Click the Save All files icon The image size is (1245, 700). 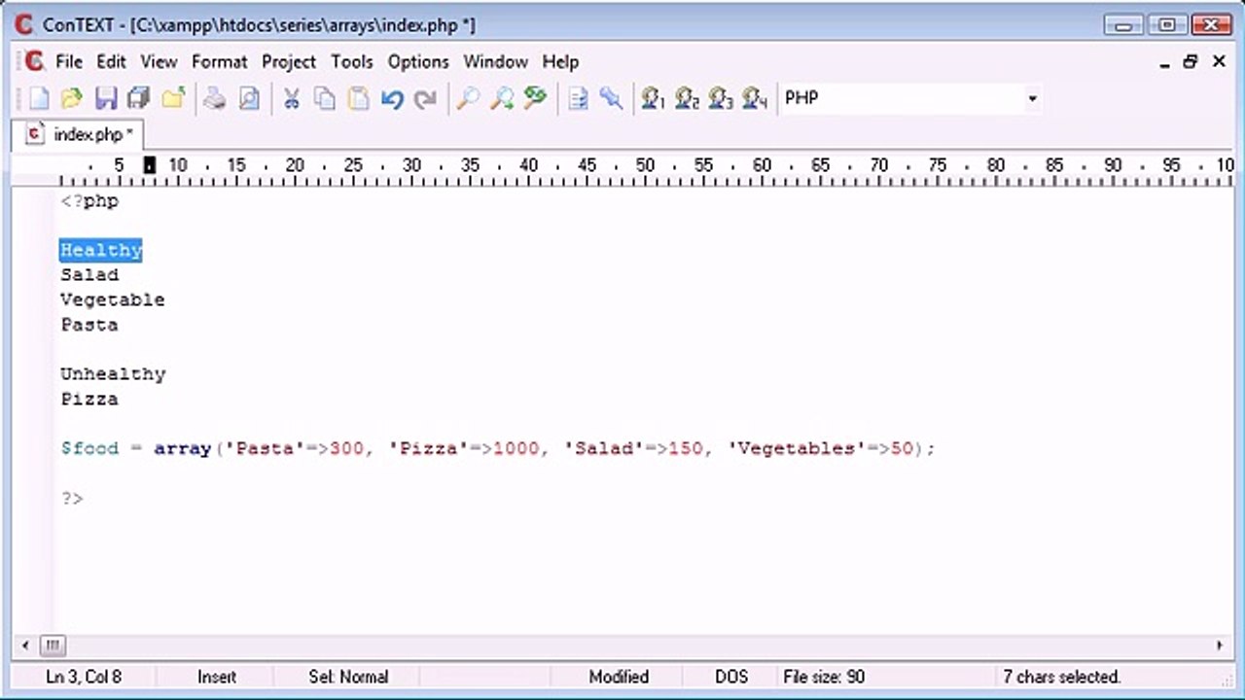coord(138,98)
